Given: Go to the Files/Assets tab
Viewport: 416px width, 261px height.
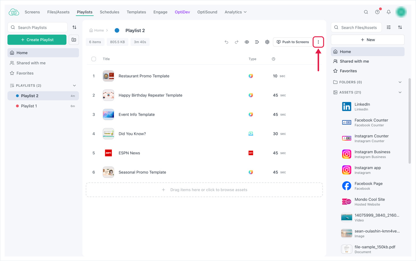Looking at the screenshot, I should pyautogui.click(x=58, y=12).
